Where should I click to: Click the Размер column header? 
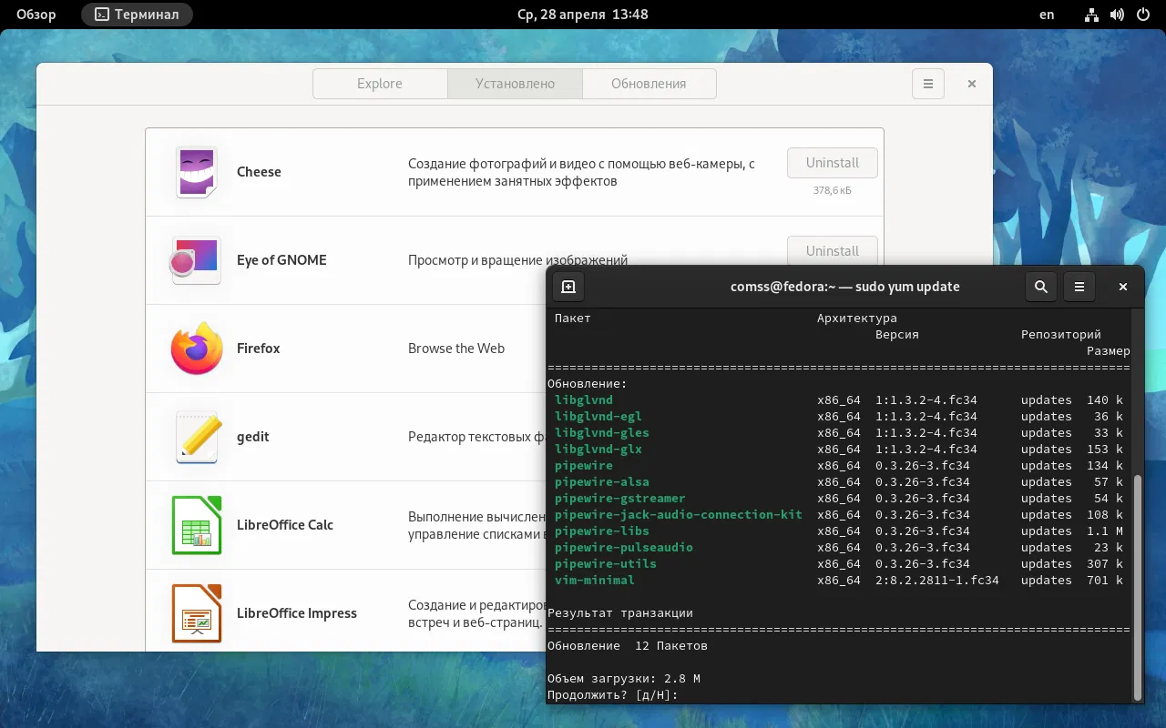point(1109,351)
